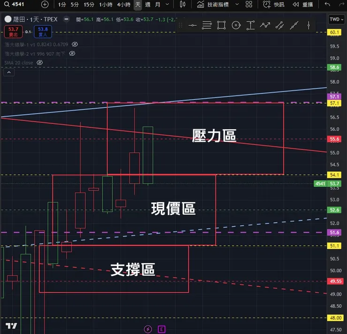347x334 pixels.
Task: Click the 55.6 red price label
Action: 334,139
